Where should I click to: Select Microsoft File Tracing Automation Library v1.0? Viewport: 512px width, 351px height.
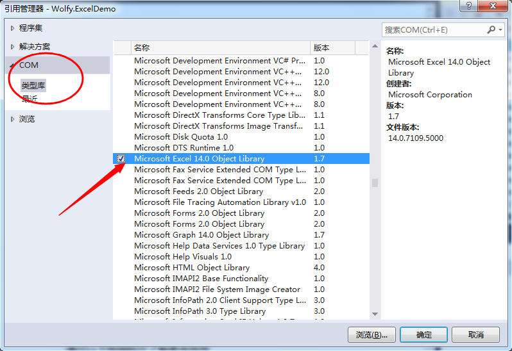[x=241, y=202]
